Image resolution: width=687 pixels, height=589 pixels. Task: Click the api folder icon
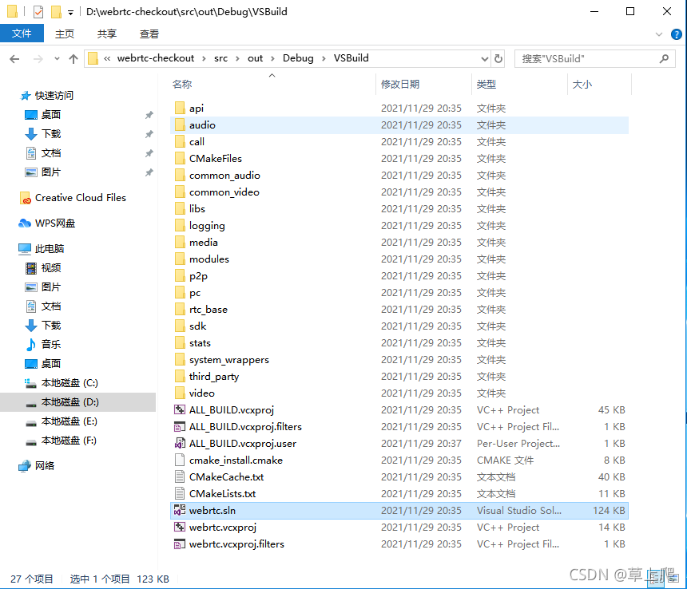tap(180, 108)
